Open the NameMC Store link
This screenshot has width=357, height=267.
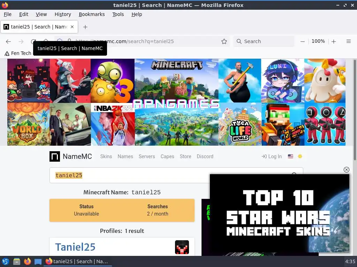click(185, 156)
